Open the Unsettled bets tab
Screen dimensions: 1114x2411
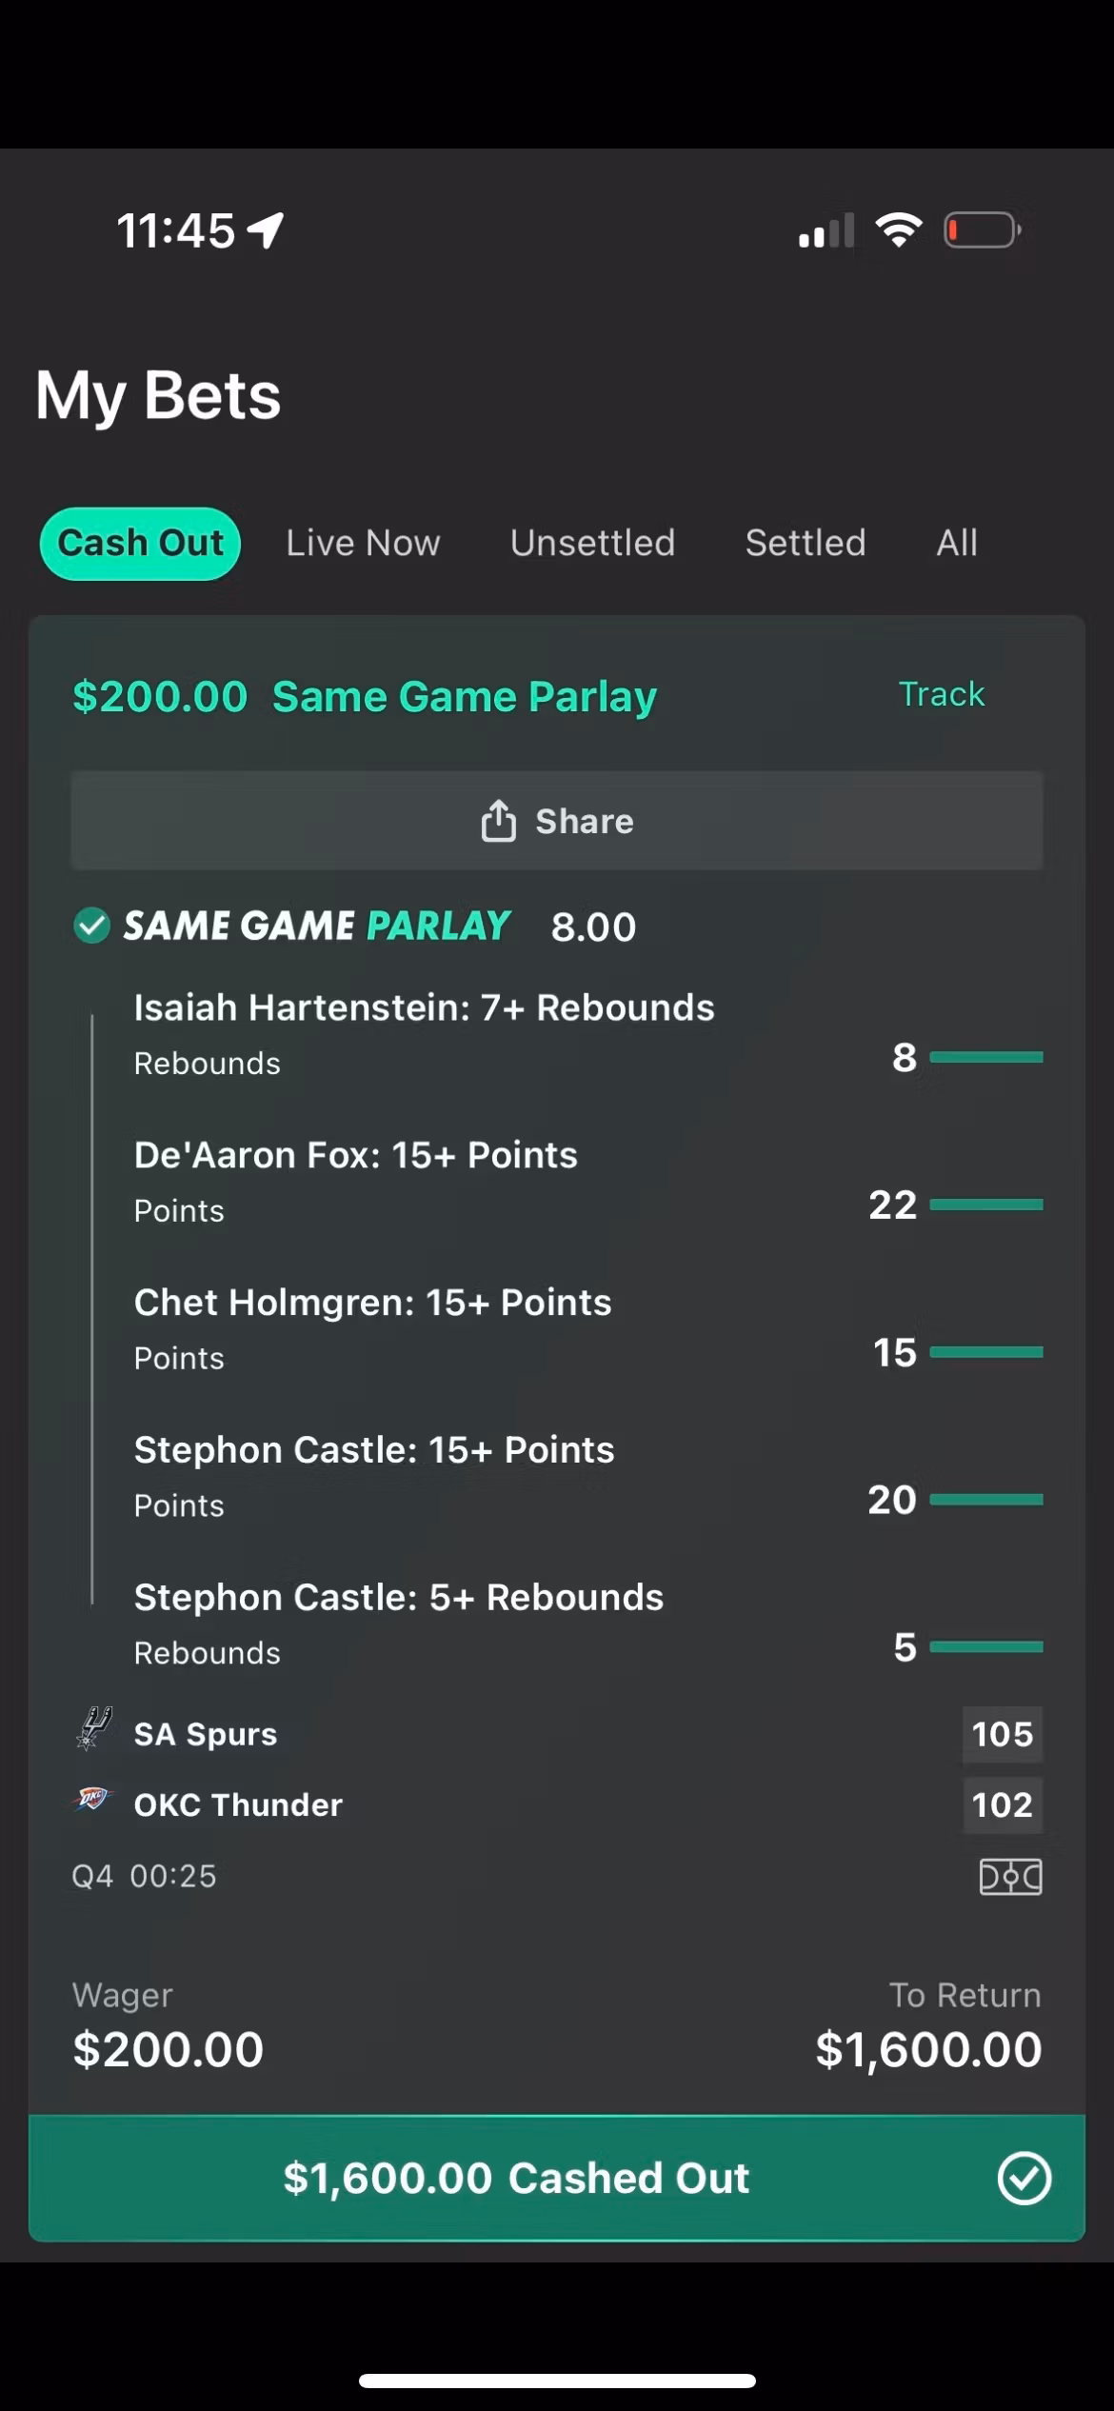pyautogui.click(x=592, y=543)
